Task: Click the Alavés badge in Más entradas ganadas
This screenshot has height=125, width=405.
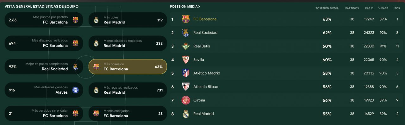Action: coord(75,90)
